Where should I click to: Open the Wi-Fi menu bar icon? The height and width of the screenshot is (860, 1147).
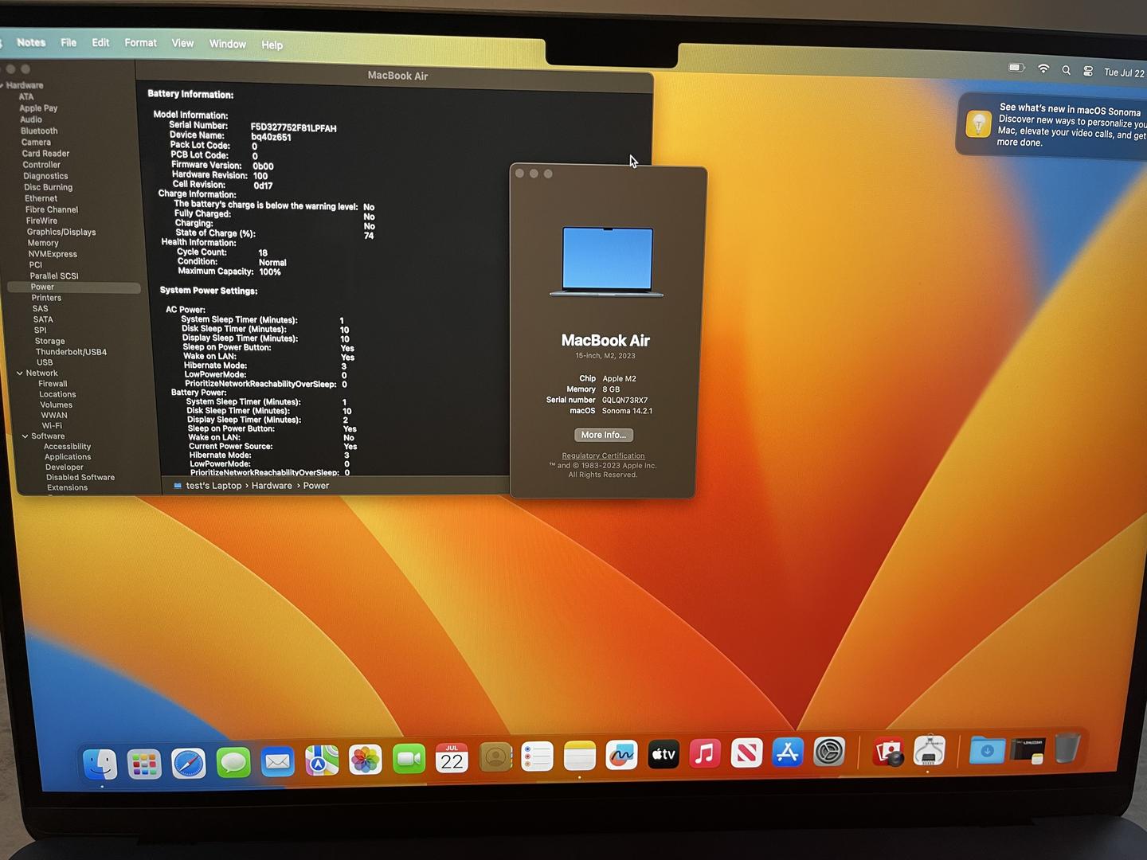click(x=1043, y=69)
